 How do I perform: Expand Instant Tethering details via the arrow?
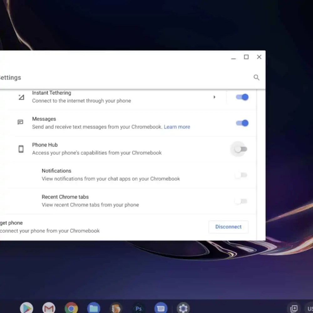click(x=214, y=97)
